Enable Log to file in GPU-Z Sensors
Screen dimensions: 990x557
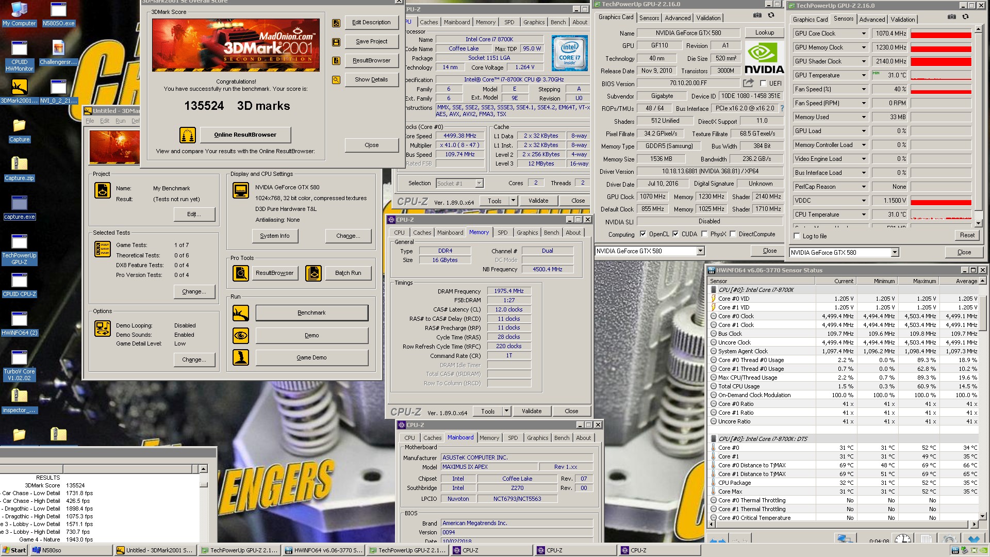(797, 236)
